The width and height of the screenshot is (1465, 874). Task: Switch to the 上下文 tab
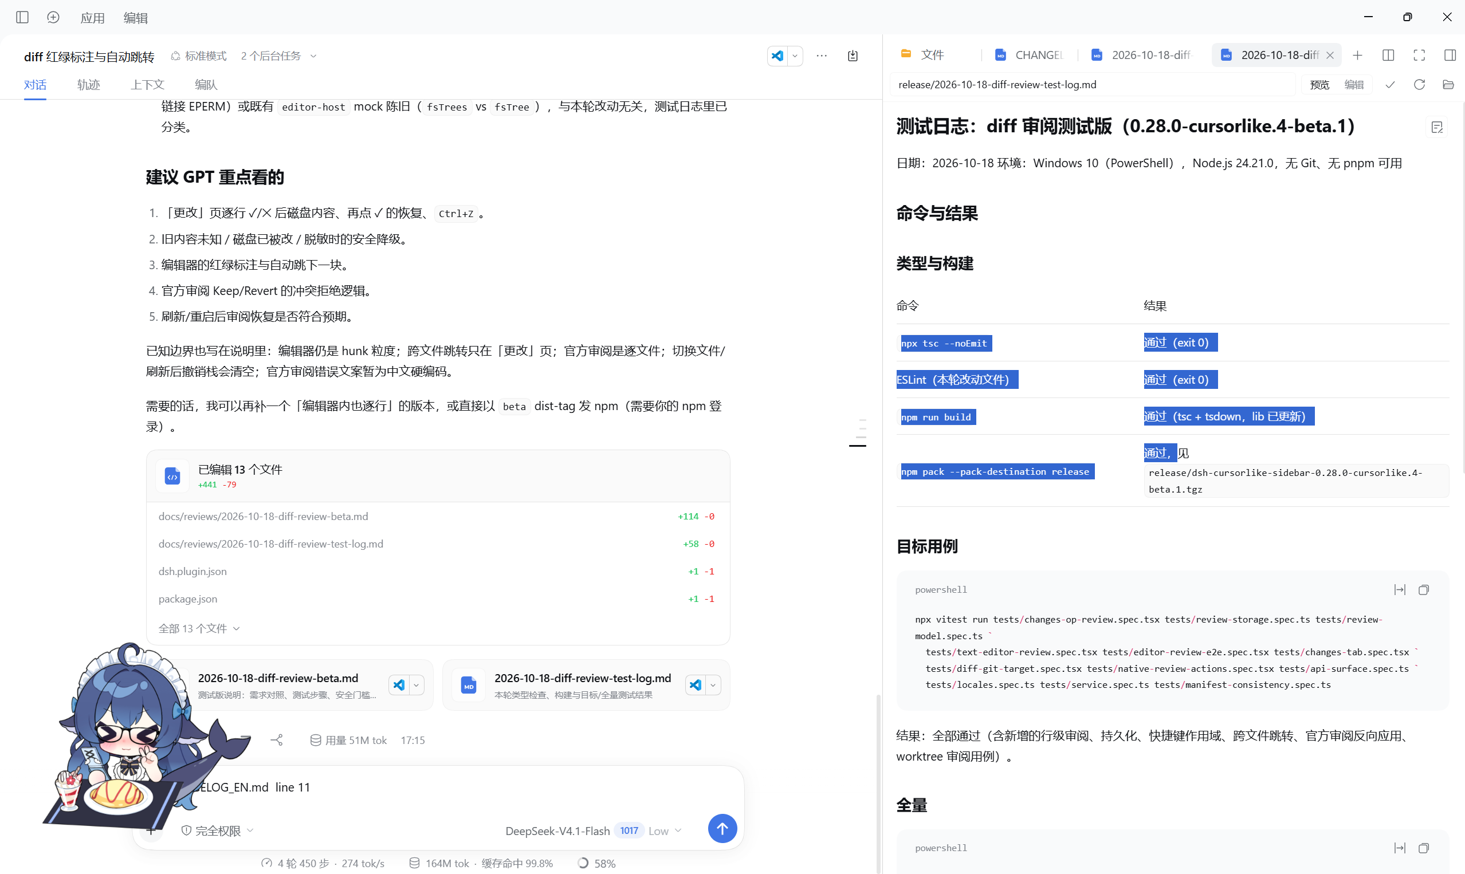[147, 85]
